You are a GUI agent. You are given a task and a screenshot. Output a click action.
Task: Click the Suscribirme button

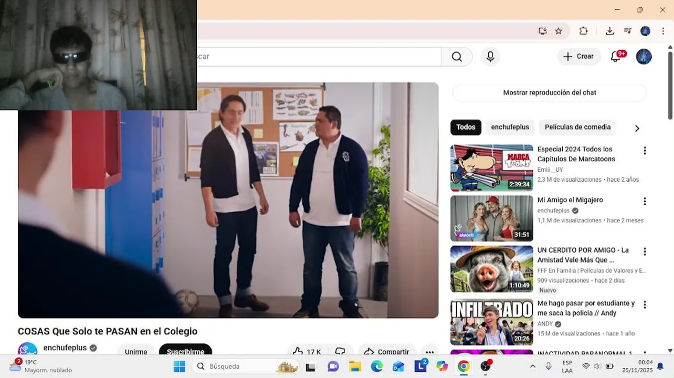(x=185, y=351)
